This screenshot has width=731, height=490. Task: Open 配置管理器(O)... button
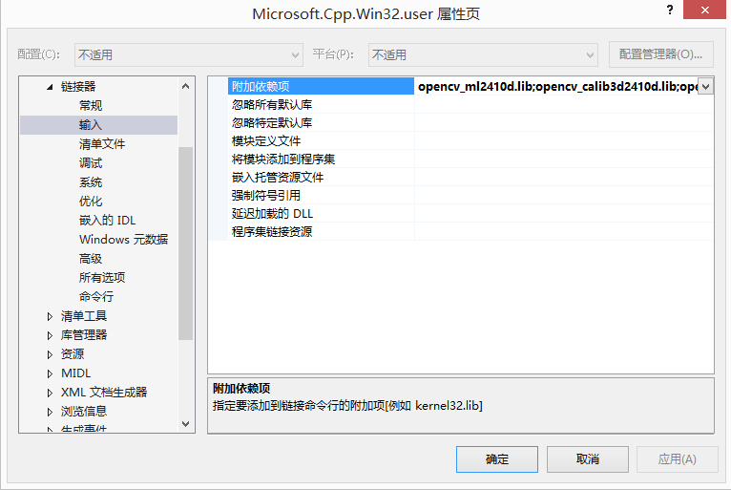(661, 54)
